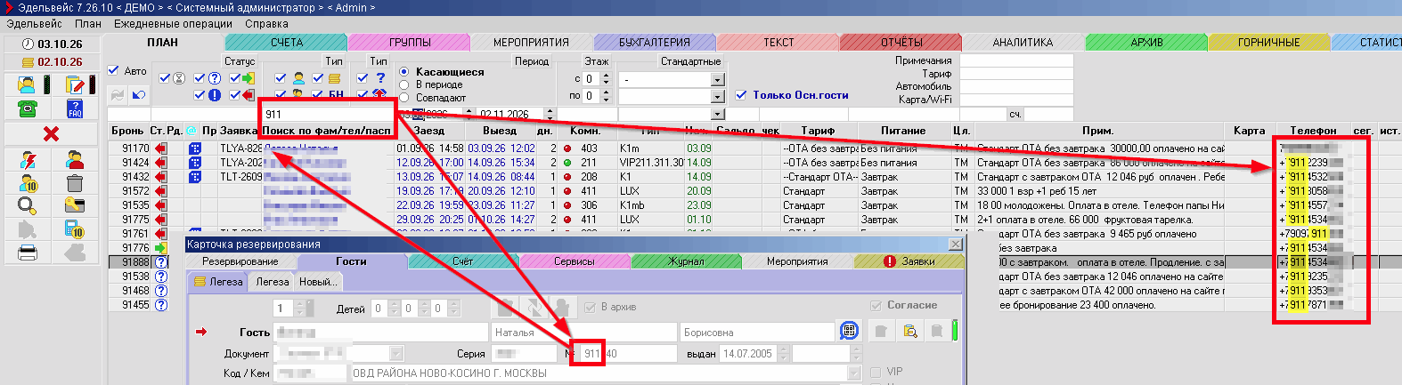Click the QR code scan icon beside patronymic

(x=849, y=332)
